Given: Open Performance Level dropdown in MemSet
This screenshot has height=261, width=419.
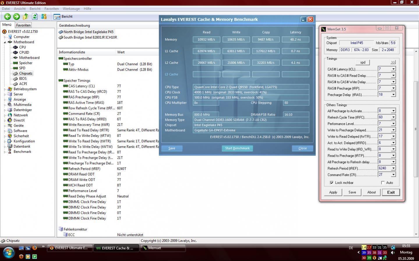Looking at the screenshot, I should pyautogui.click(x=393, y=124).
